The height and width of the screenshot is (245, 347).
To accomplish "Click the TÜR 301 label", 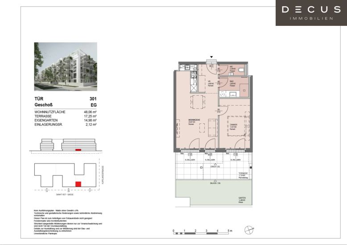I will point(66,99).
